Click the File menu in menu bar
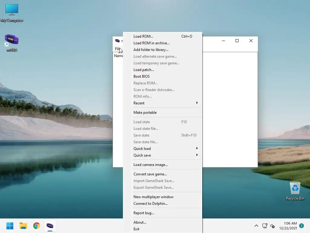Image resolution: width=310 pixels, height=233 pixels. click(118, 49)
